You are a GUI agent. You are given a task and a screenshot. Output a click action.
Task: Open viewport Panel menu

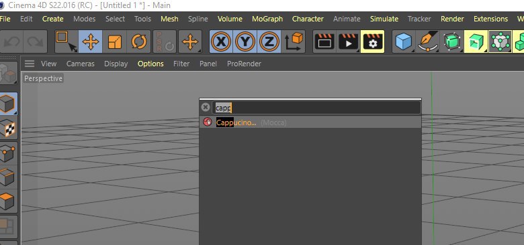coord(208,64)
